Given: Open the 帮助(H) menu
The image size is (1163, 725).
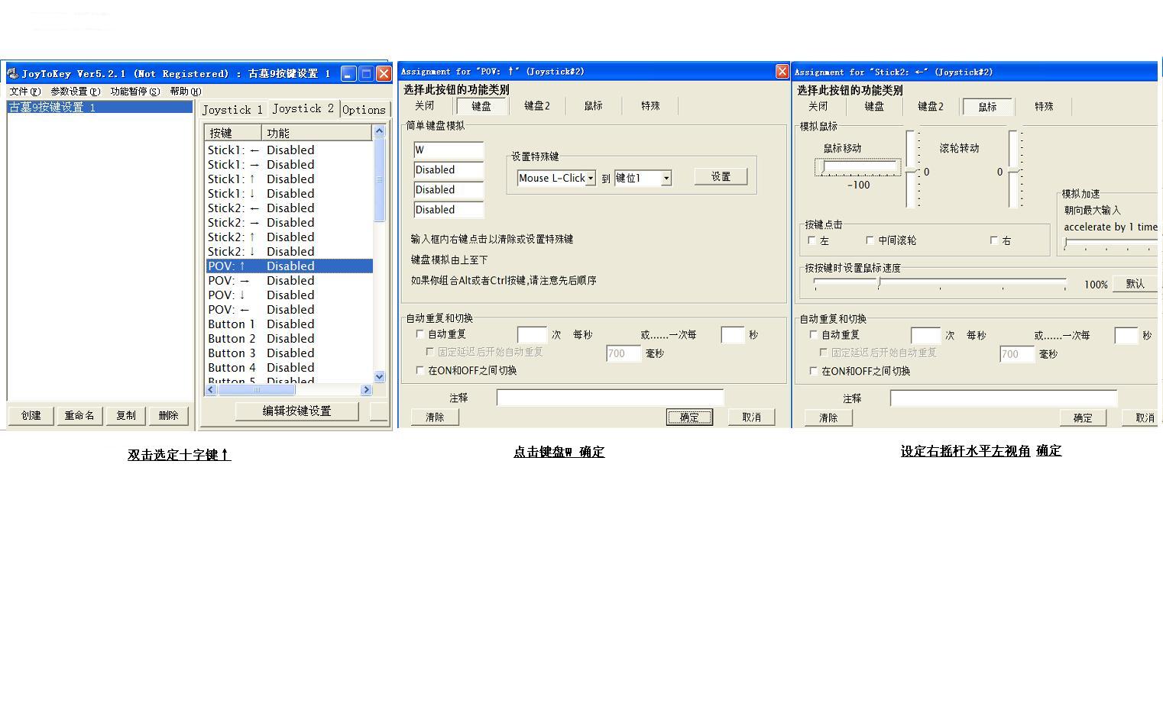Looking at the screenshot, I should pyautogui.click(x=186, y=92).
